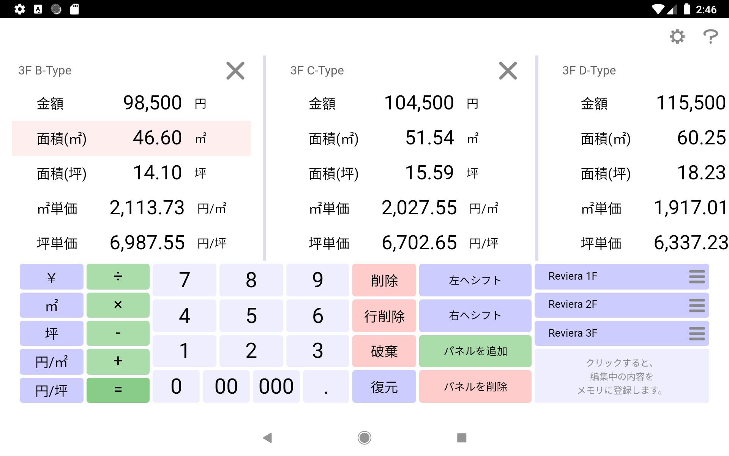Open settings via the gear icon
The width and height of the screenshot is (729, 456).
point(677,36)
